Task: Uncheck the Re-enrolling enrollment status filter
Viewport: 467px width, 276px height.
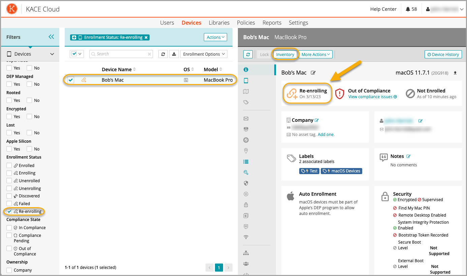Action: 9,212
